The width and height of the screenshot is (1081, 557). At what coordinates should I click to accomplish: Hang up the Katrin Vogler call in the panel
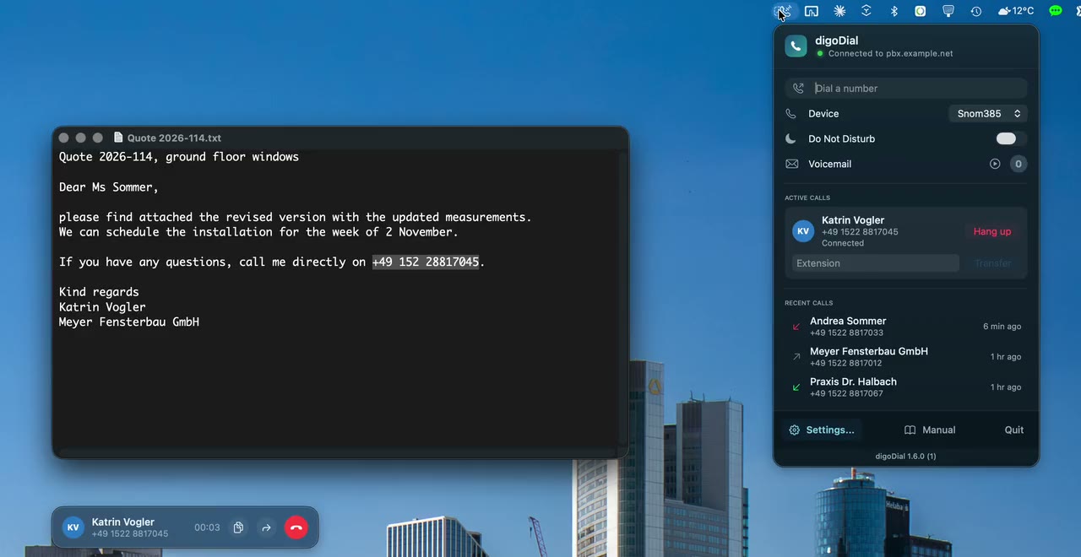tap(991, 231)
